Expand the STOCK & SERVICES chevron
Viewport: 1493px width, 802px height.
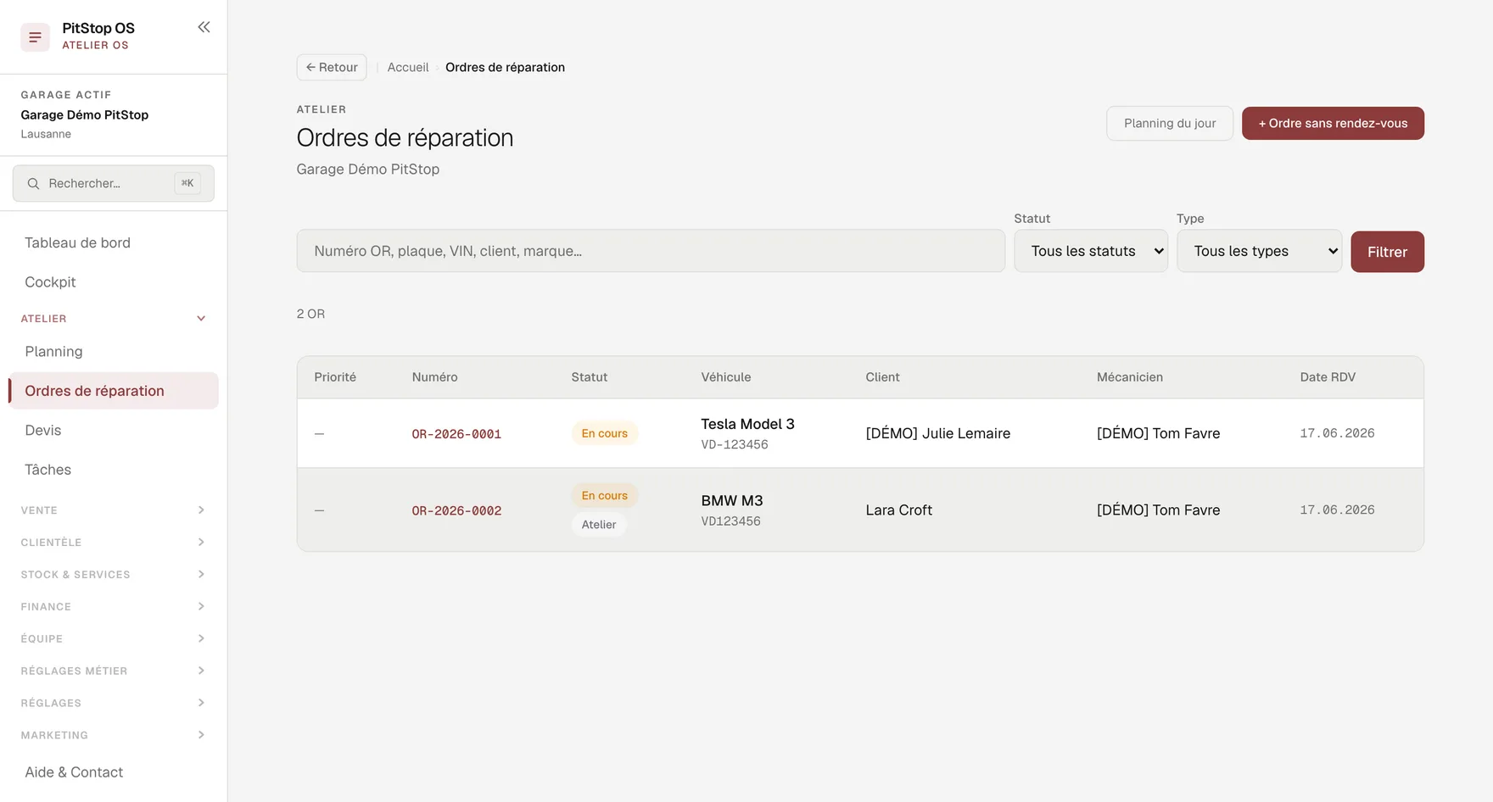coord(201,574)
